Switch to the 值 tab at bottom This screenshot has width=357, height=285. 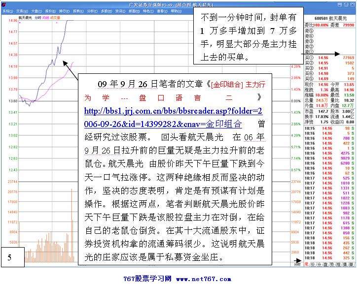[x=345, y=264]
